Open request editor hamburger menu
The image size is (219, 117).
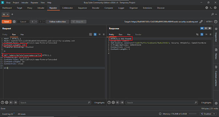pos(104,34)
